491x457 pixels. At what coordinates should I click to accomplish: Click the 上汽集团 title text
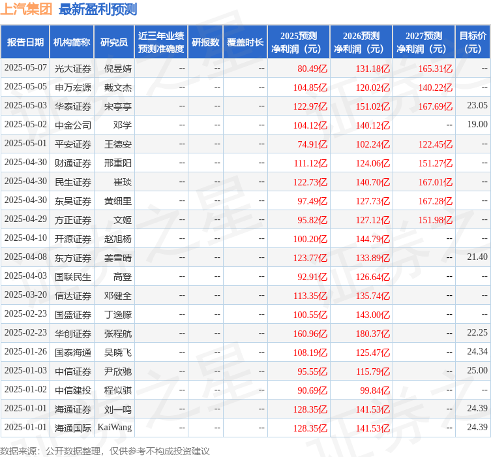click(26, 8)
